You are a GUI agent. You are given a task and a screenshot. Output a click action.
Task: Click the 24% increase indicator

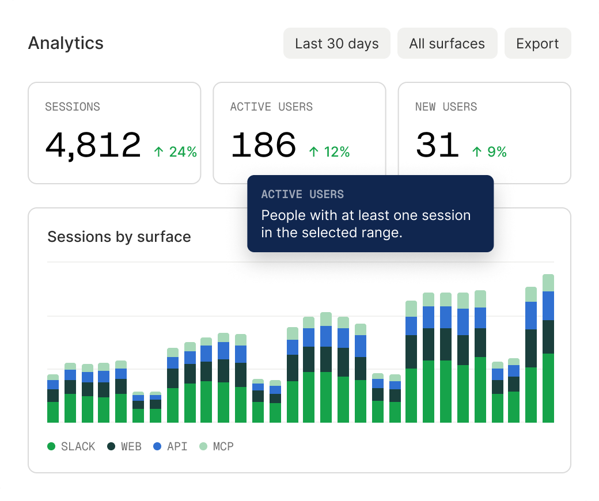175,151
